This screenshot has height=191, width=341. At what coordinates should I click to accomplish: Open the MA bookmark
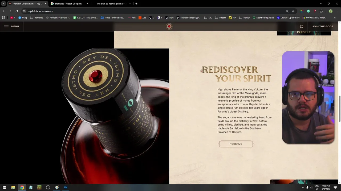click(232, 18)
